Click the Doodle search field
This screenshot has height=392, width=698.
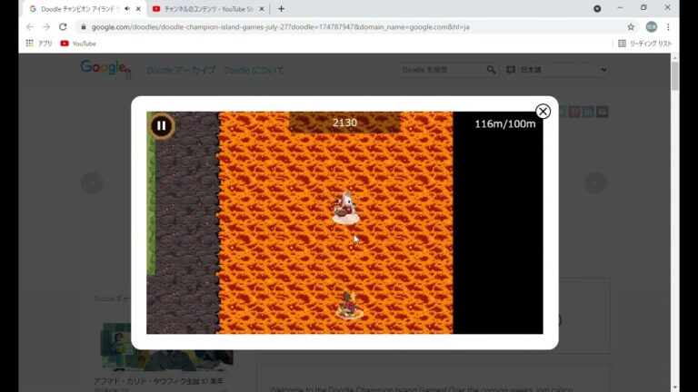441,70
